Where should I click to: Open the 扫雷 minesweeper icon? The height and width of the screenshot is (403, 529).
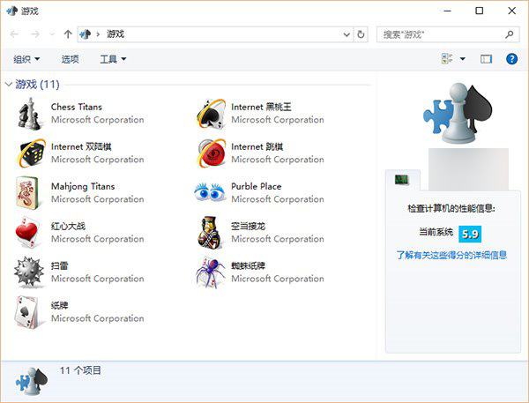[x=29, y=272]
